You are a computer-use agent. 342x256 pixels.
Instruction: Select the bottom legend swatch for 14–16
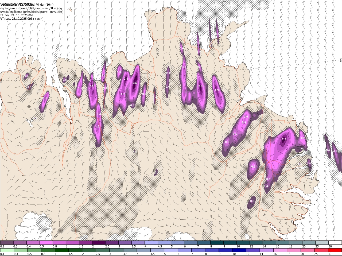point(267,250)
